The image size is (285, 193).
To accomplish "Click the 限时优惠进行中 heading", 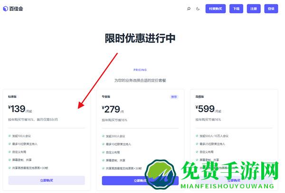I will (140, 38).
